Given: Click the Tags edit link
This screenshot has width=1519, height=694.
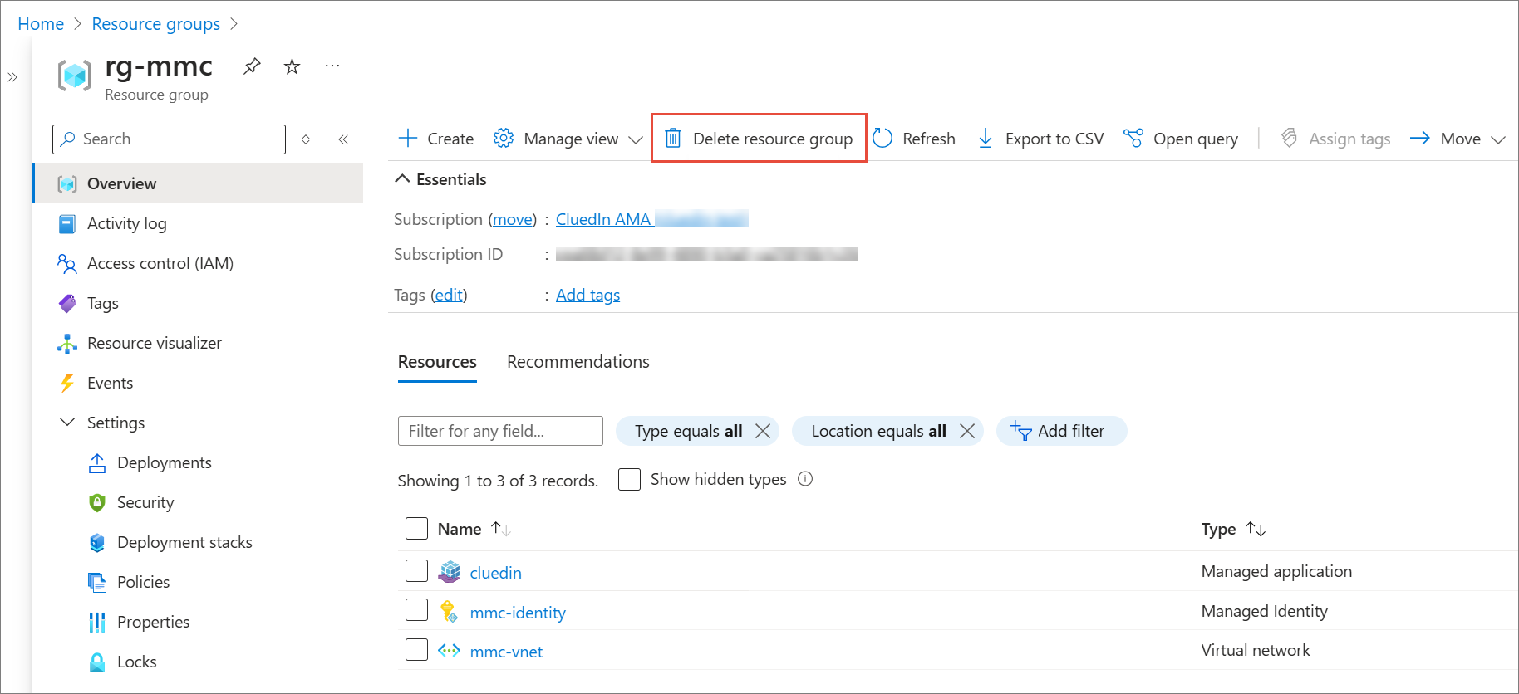Looking at the screenshot, I should (x=449, y=295).
